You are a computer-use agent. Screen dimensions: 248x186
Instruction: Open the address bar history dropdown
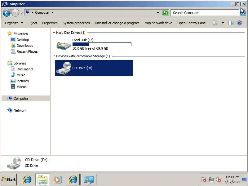pyautogui.click(x=158, y=13)
